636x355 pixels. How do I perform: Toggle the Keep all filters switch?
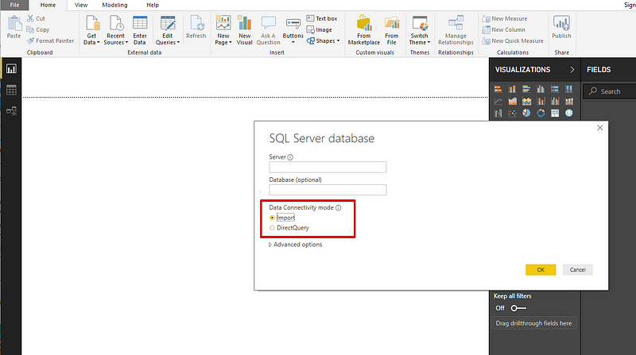point(518,308)
